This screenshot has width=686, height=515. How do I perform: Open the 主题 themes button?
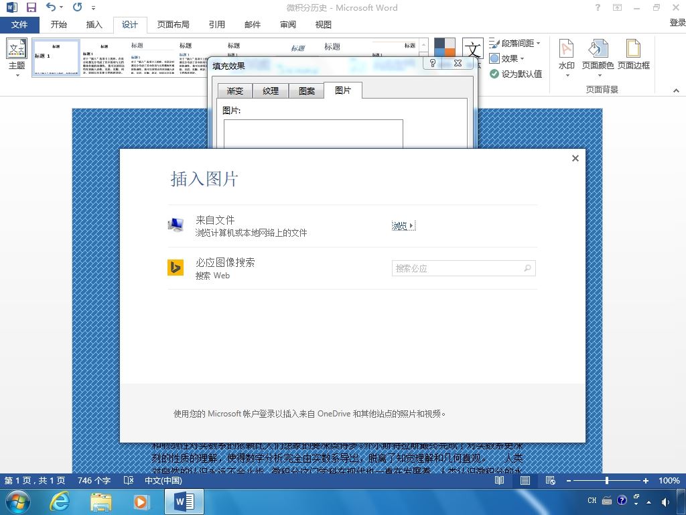pyautogui.click(x=17, y=58)
